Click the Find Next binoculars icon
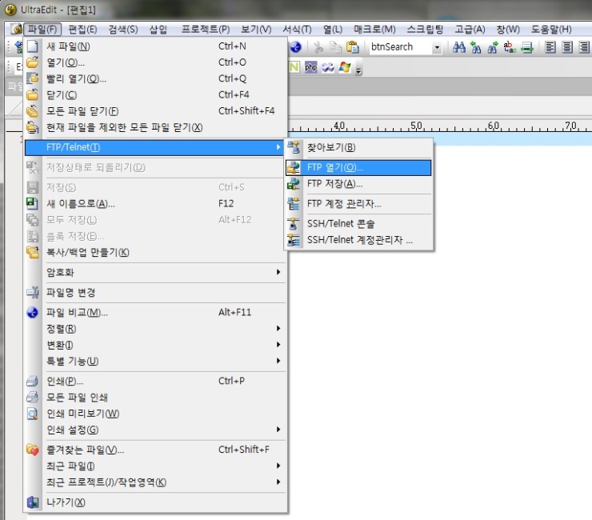The width and height of the screenshot is (592, 520). [x=493, y=47]
